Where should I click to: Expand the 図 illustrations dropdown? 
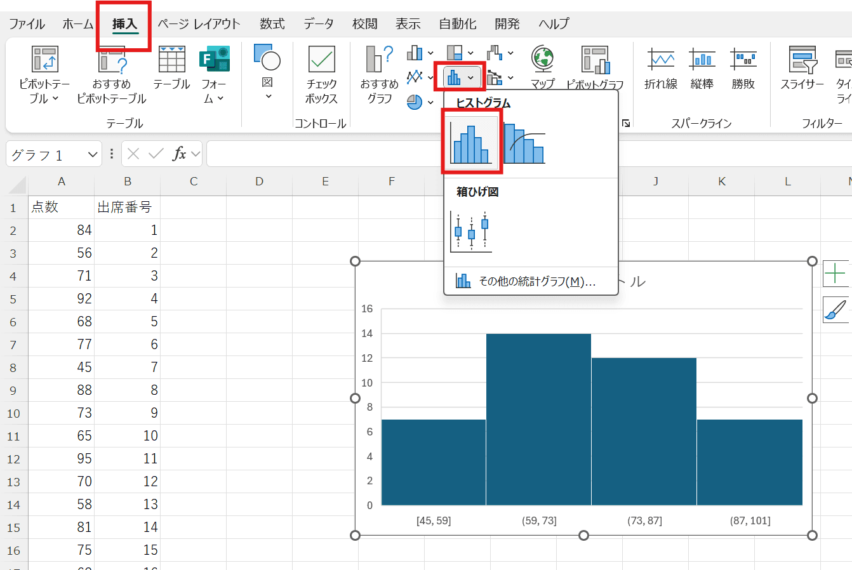(x=267, y=96)
